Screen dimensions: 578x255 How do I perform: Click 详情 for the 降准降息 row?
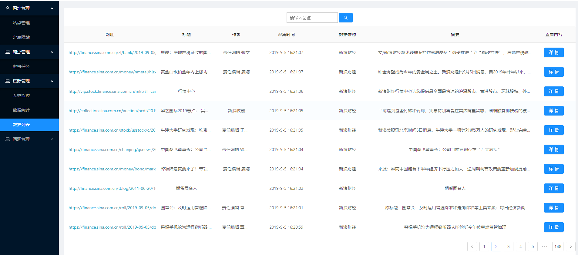coord(554,169)
